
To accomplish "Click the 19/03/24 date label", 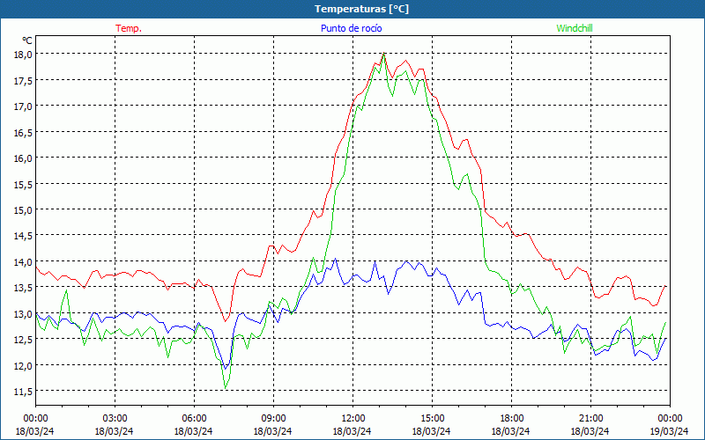I will coord(669,431).
